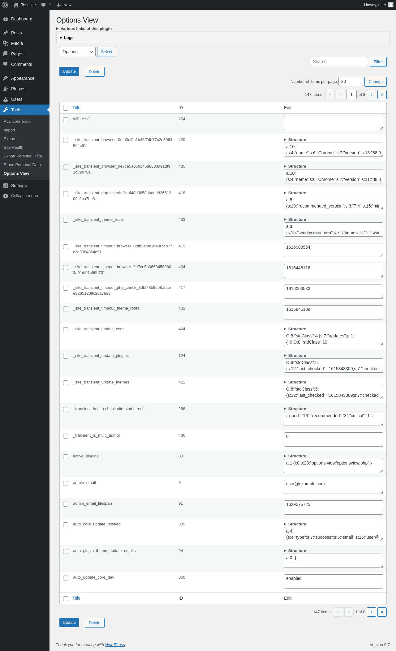Click the comments bubble icon in admin bar

click(x=43, y=5)
